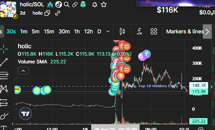Click the sunglasses emoji trade marker
Viewport: 215px width, 130px height.
click(17, 90)
